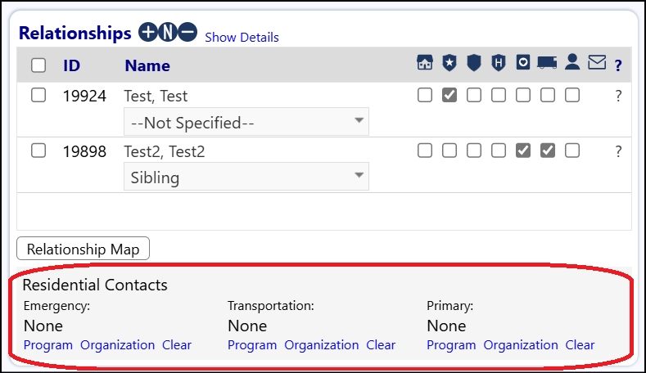Click the Relationship Map button
The height and width of the screenshot is (373, 646).
coord(83,248)
